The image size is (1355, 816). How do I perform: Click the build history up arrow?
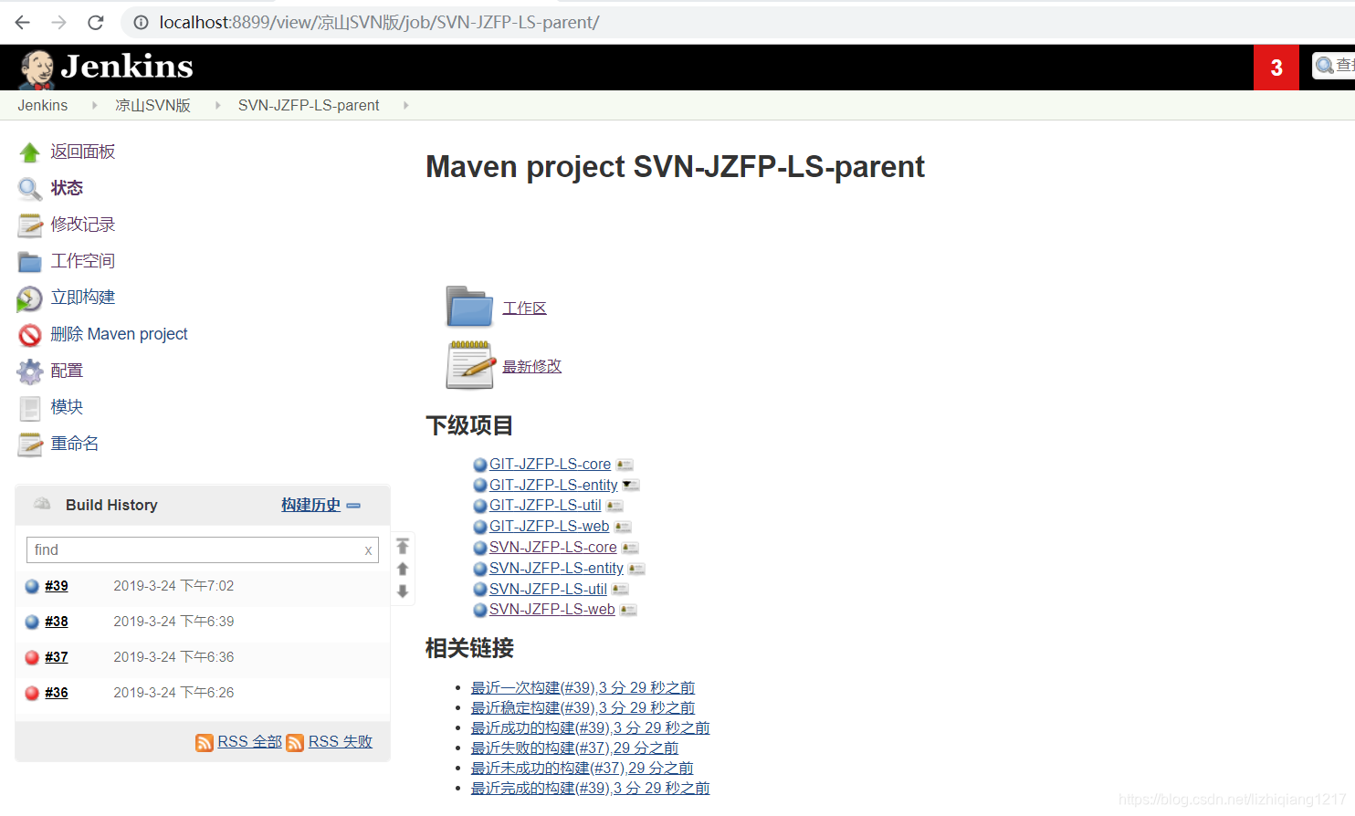403,569
